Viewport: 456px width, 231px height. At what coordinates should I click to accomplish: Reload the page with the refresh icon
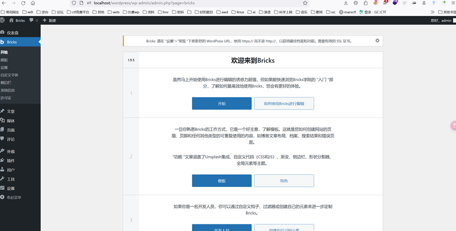(23, 3)
